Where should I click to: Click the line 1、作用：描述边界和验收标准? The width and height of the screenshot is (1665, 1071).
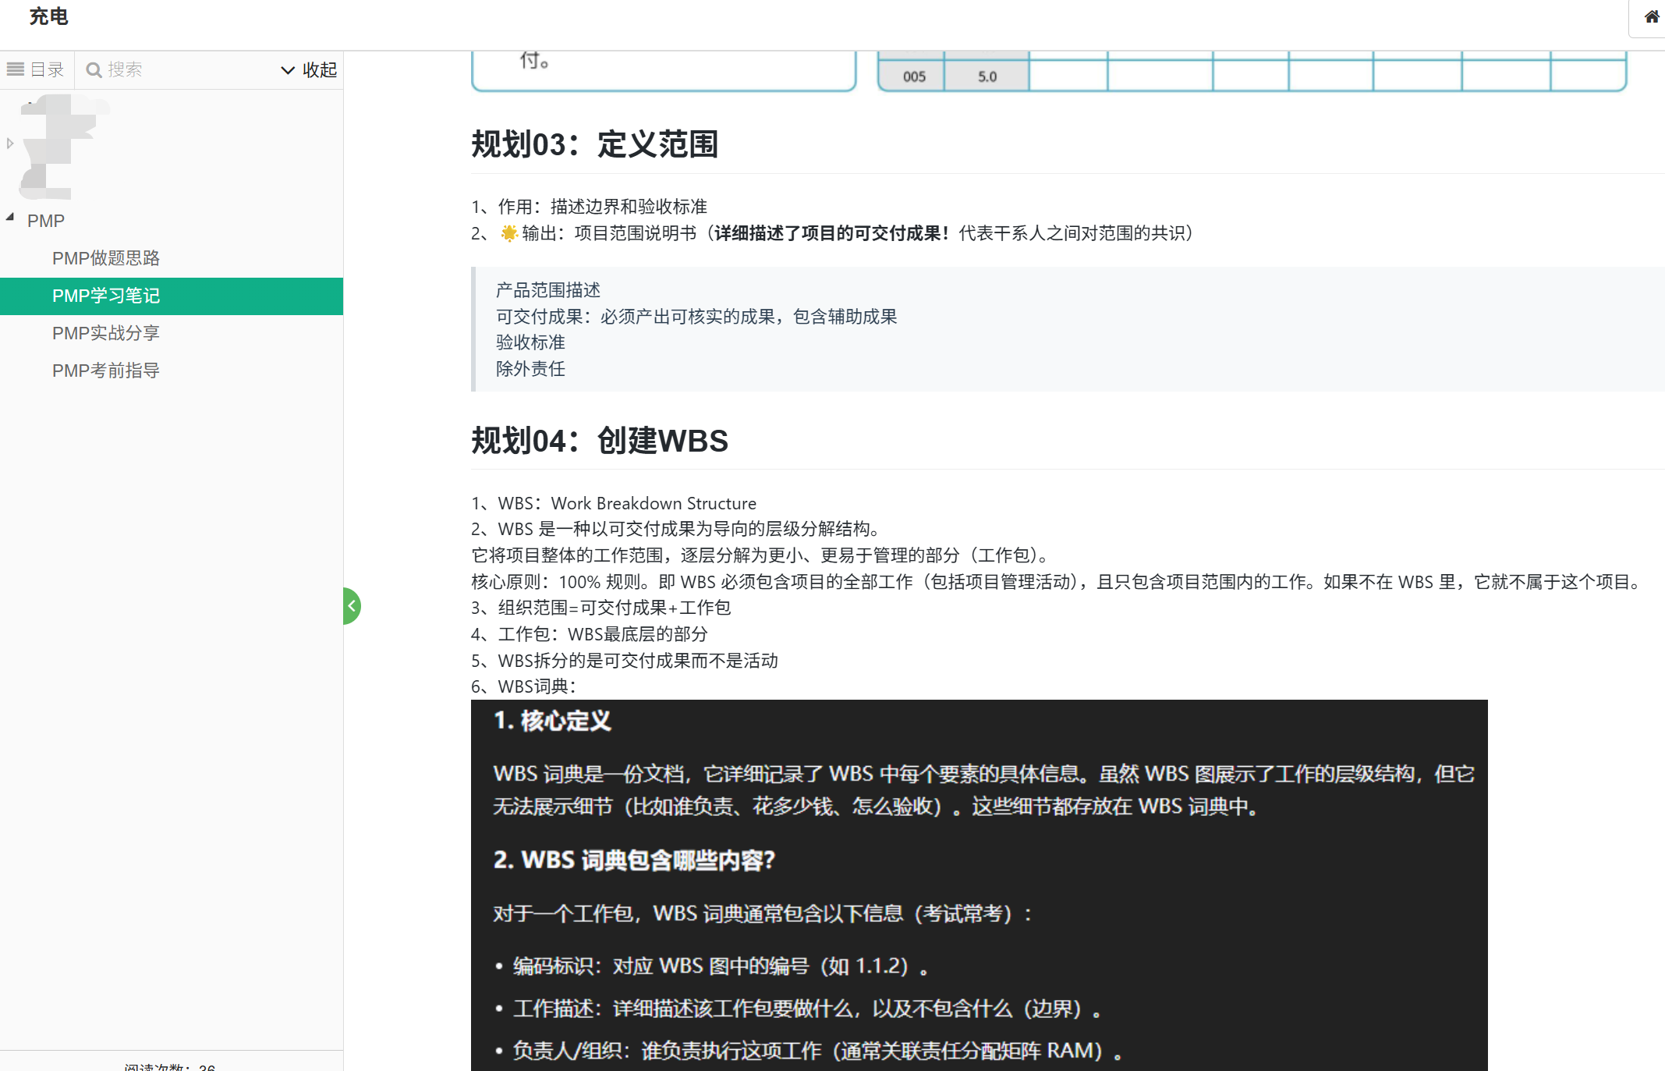tap(589, 207)
